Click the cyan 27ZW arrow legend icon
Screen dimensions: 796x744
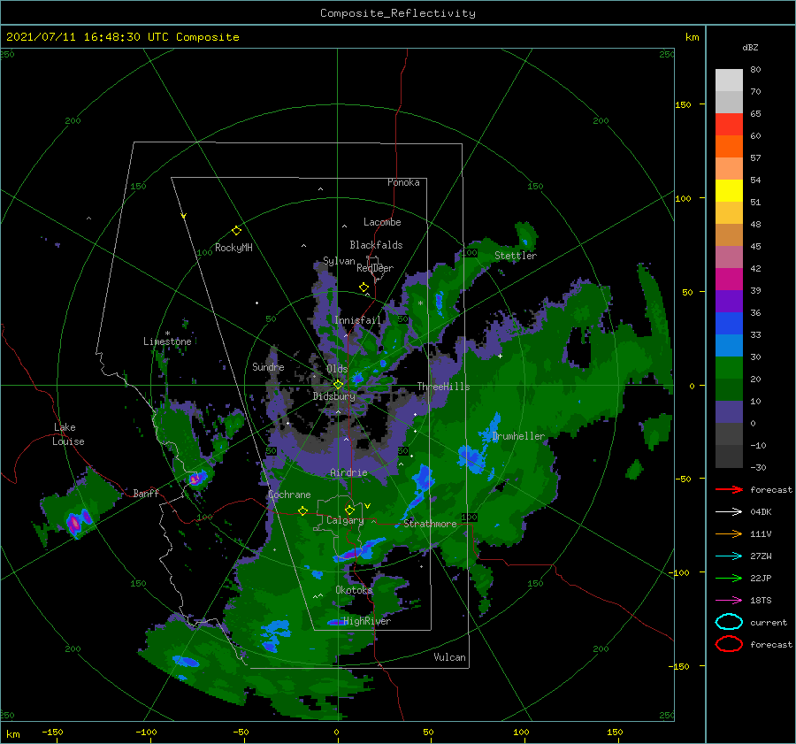coord(729,556)
